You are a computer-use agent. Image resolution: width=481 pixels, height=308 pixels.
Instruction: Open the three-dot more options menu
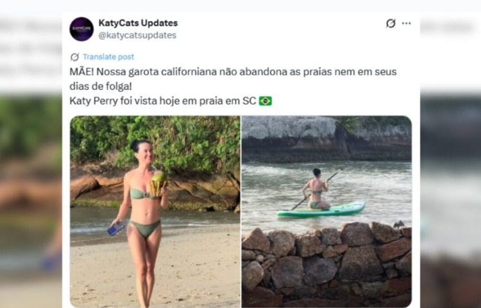(x=406, y=23)
